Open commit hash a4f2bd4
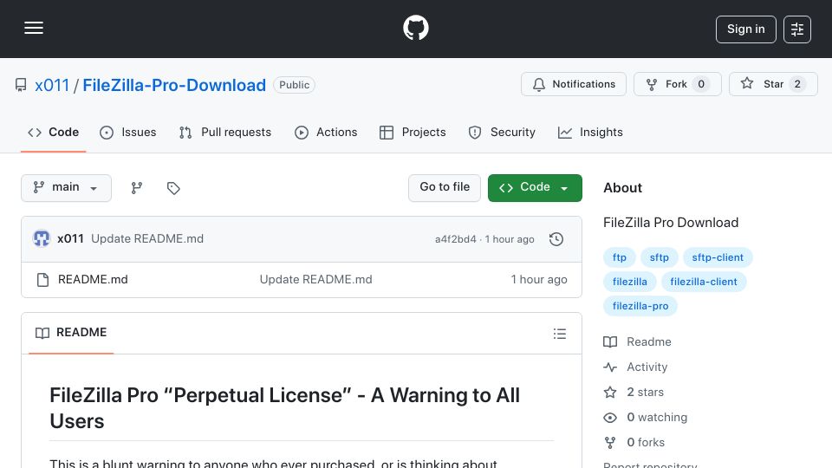Image resolution: width=832 pixels, height=468 pixels. coord(455,239)
